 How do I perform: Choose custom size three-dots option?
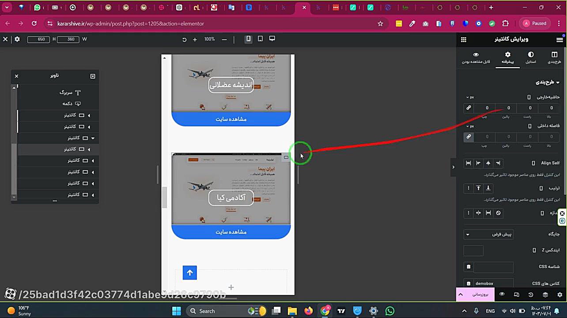(469, 213)
